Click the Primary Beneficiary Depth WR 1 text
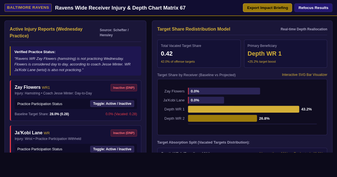 click(265, 53)
